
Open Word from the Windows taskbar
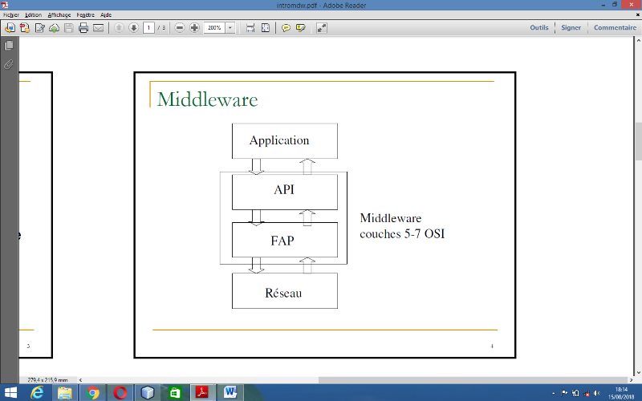point(230,392)
